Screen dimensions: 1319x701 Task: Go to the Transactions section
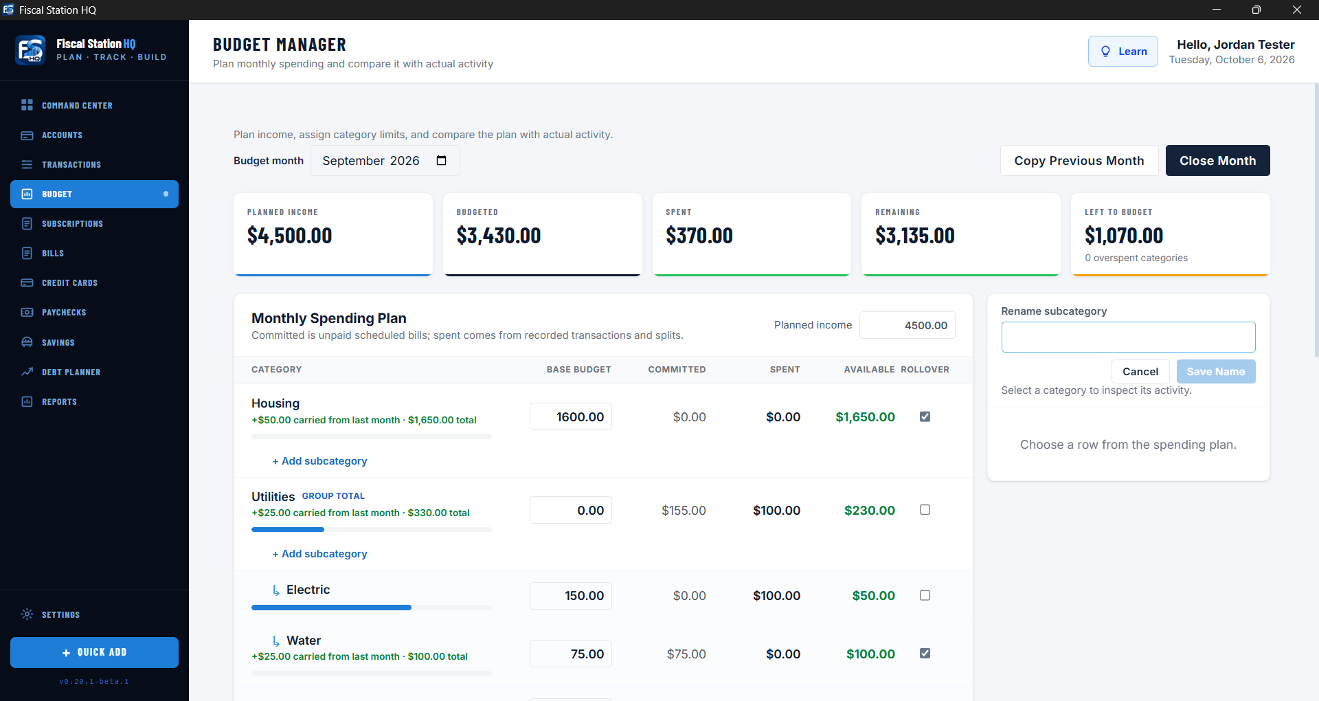click(94, 164)
